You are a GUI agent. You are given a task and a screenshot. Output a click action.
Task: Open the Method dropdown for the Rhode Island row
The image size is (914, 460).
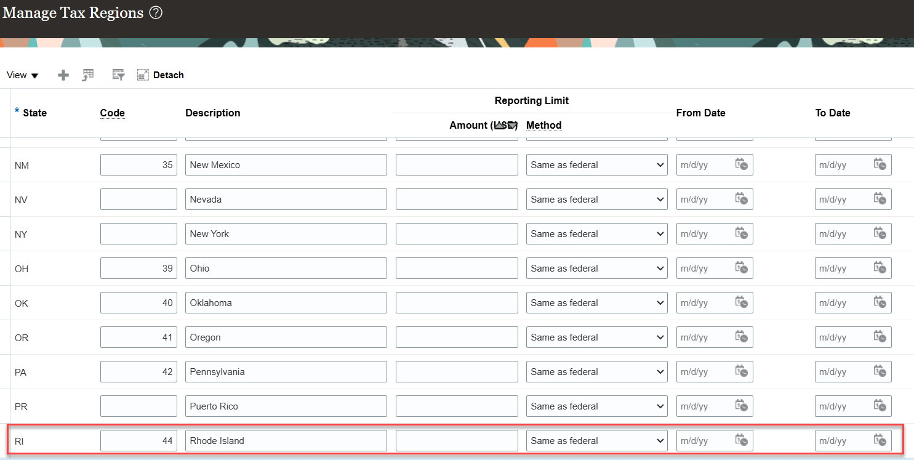659,440
